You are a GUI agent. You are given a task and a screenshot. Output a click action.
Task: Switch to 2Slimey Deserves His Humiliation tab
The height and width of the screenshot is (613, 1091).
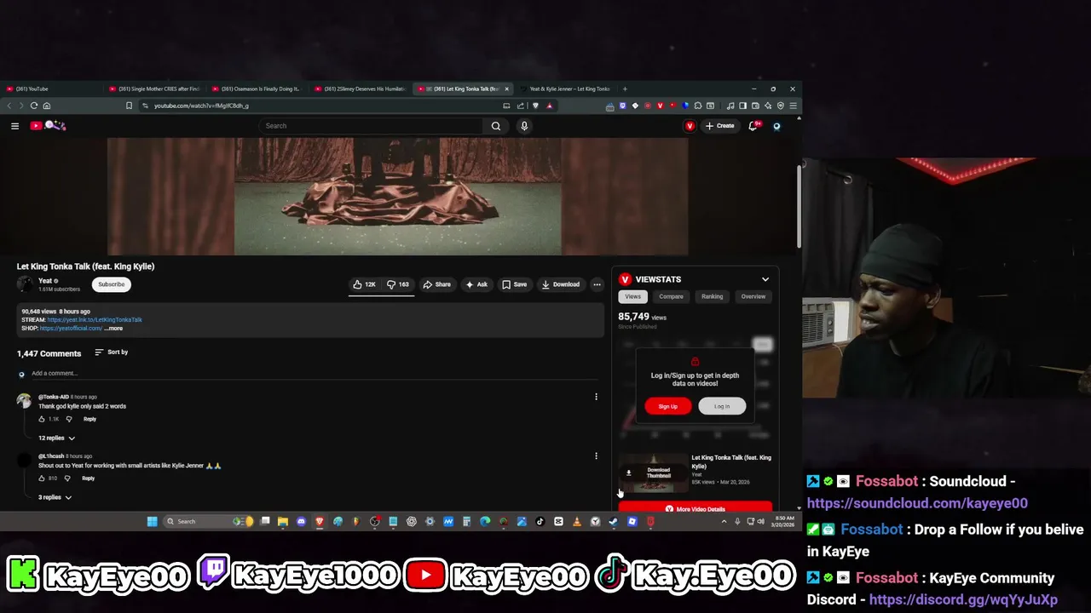(x=360, y=89)
